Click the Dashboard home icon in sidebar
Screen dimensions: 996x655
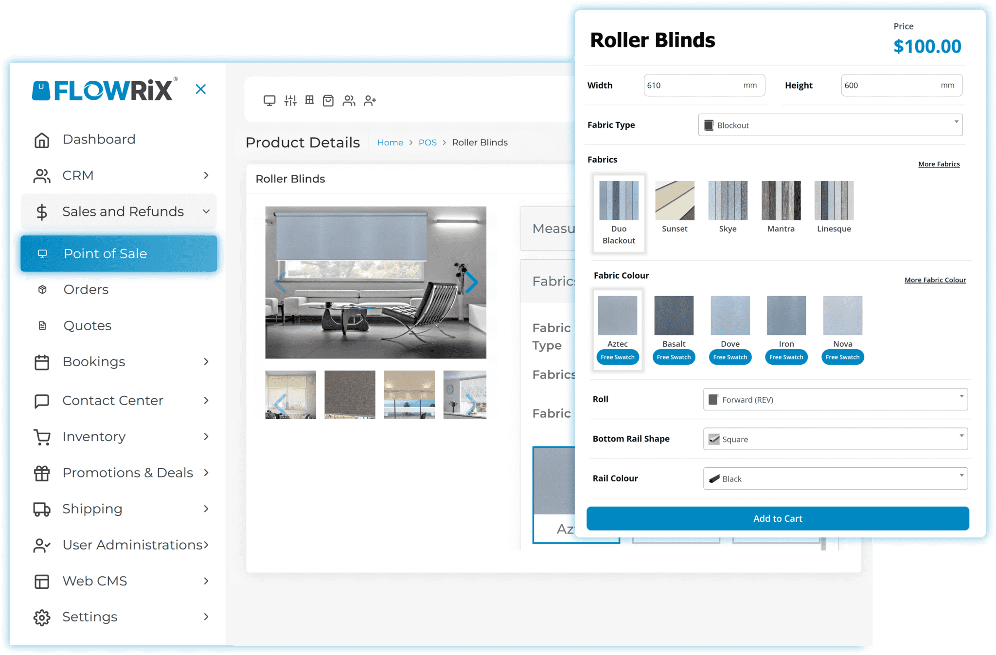pos(42,139)
